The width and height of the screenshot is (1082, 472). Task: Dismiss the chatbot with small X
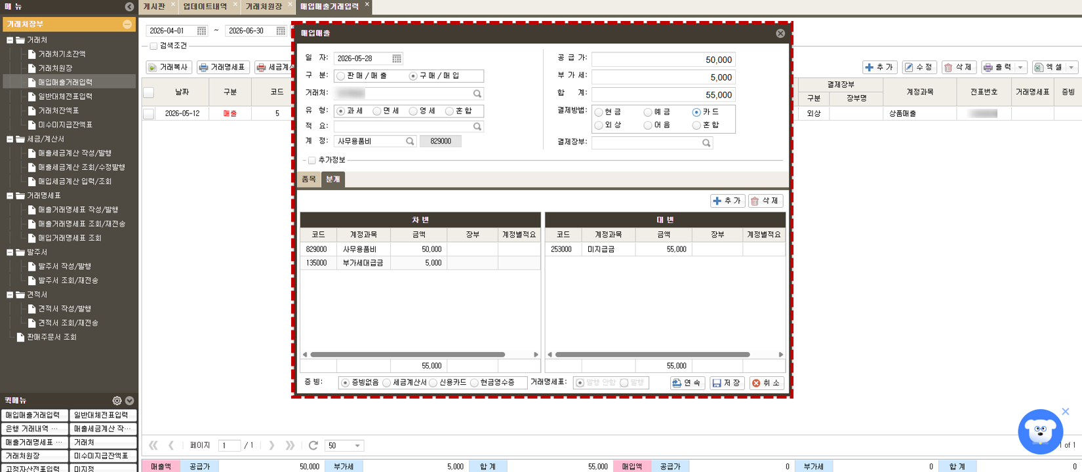[1066, 412]
